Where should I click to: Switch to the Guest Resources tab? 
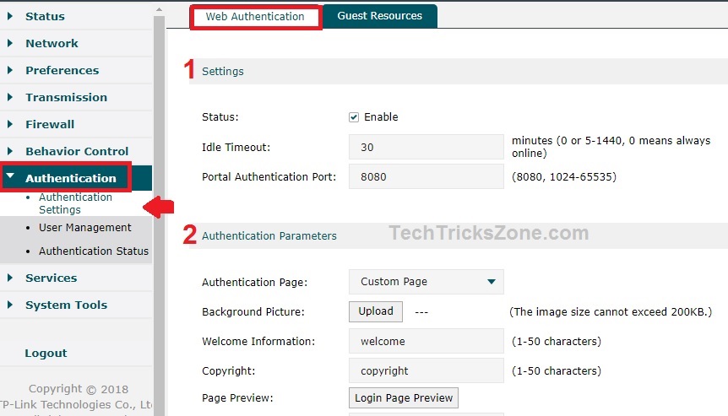(379, 16)
